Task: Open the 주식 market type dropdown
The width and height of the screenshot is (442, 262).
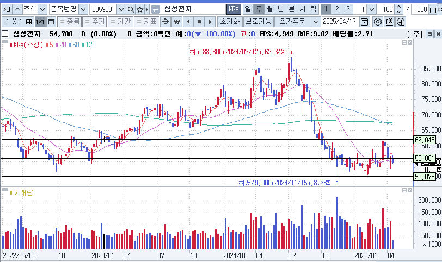Action: (42, 9)
